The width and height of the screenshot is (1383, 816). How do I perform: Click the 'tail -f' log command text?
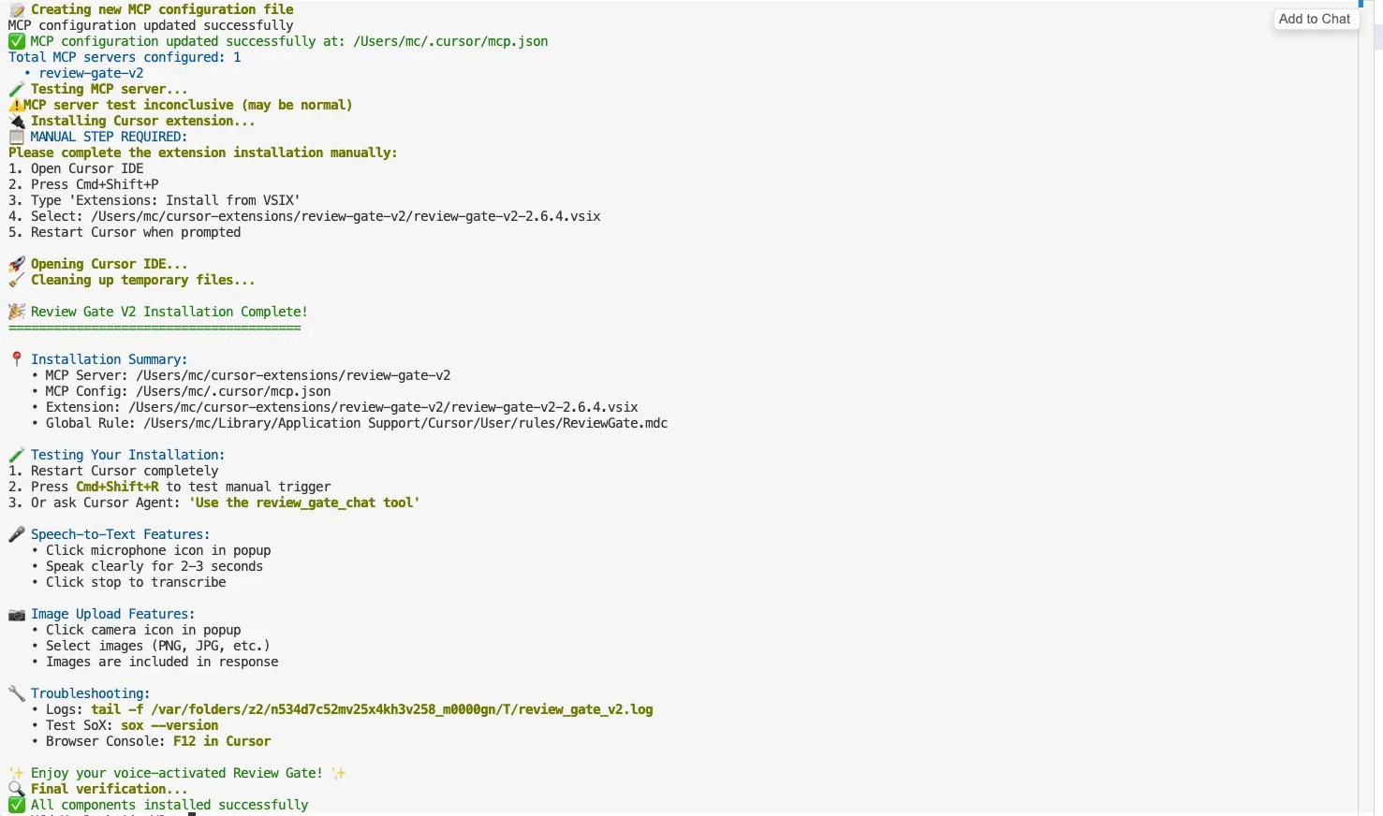(372, 709)
